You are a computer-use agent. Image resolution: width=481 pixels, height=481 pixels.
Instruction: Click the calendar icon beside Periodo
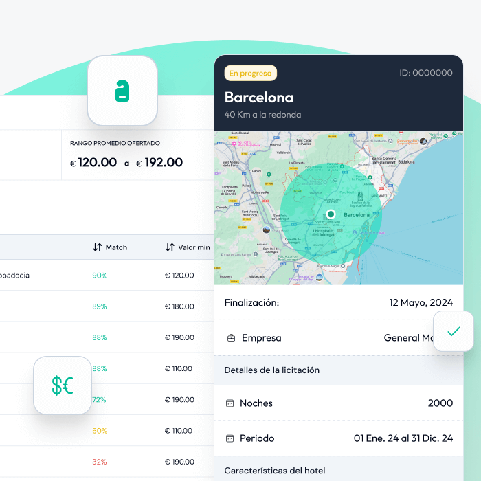click(230, 438)
